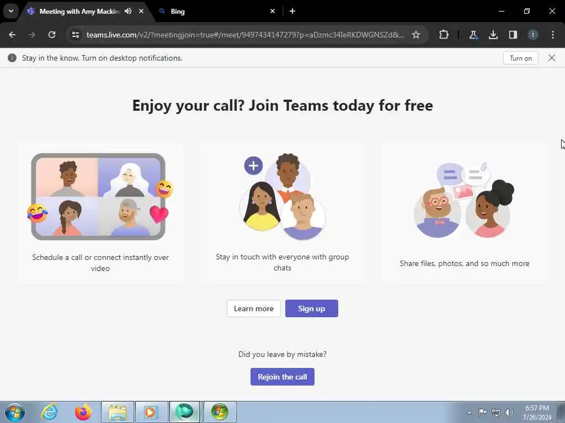Launch Firefox from the taskbar
The height and width of the screenshot is (423, 565).
[x=83, y=412]
